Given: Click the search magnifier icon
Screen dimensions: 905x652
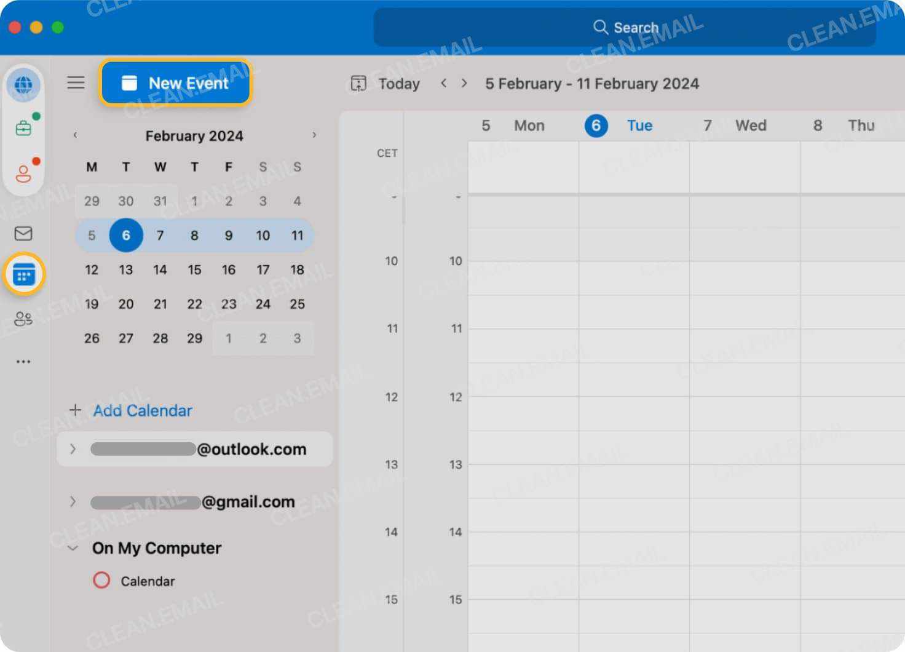Looking at the screenshot, I should [599, 27].
